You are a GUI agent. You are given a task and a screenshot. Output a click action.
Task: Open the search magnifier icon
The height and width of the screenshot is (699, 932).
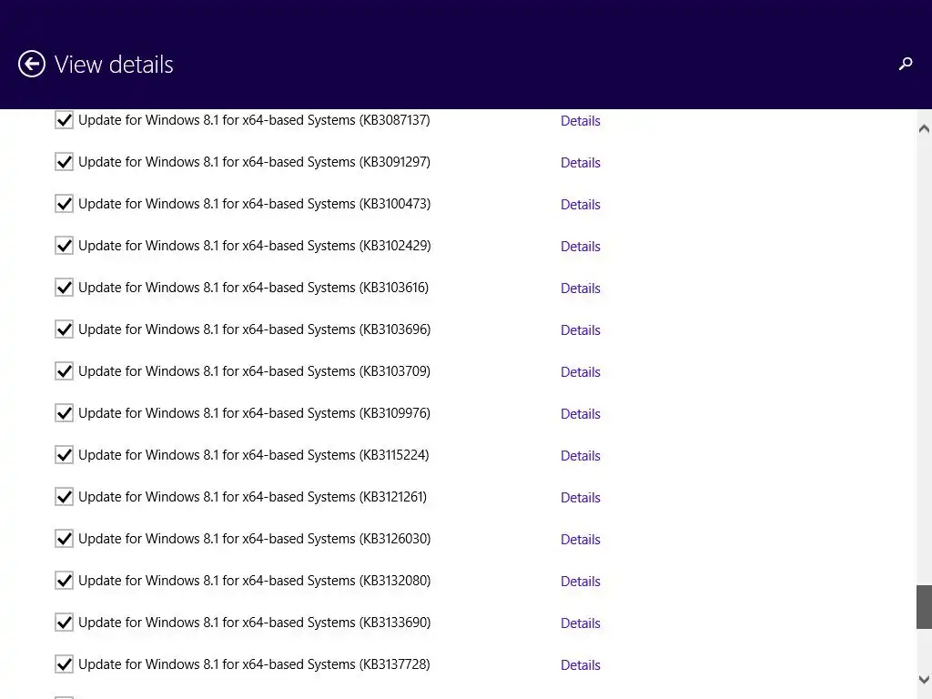[x=906, y=64]
